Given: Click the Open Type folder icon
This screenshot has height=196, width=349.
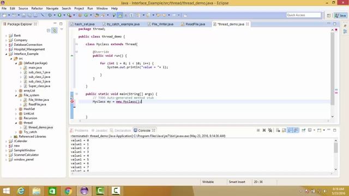Looking at the screenshot, I should coord(97,15).
